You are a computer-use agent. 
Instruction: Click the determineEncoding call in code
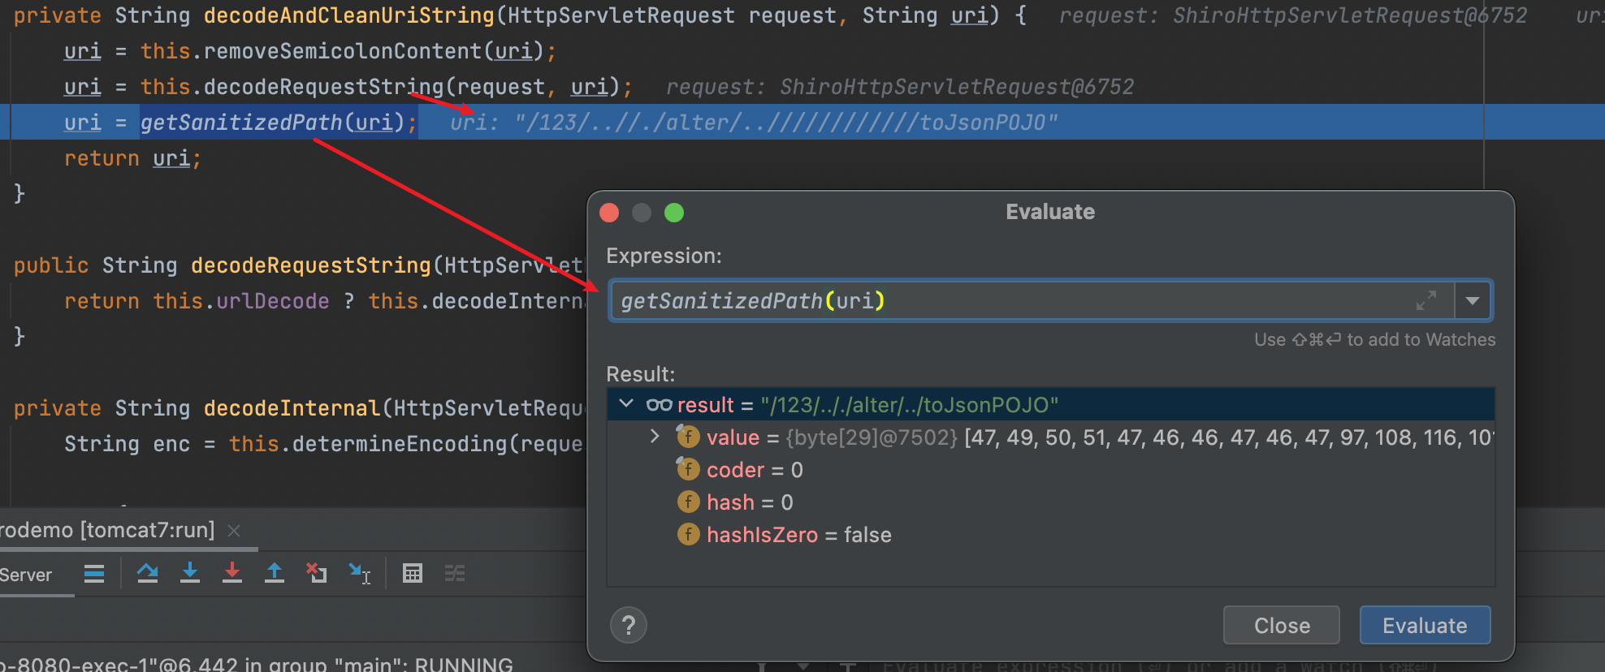tap(400, 444)
